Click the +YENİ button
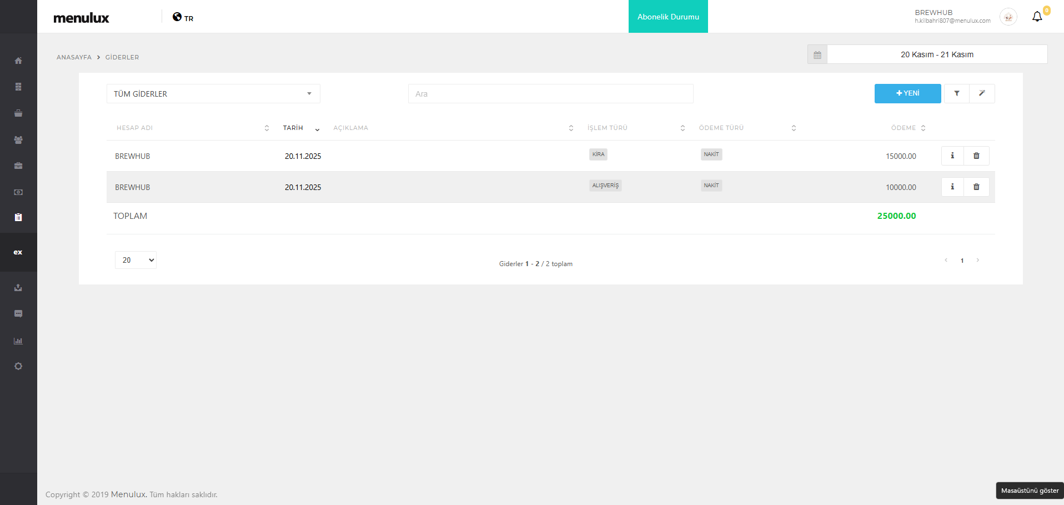The image size is (1064, 505). tap(907, 93)
